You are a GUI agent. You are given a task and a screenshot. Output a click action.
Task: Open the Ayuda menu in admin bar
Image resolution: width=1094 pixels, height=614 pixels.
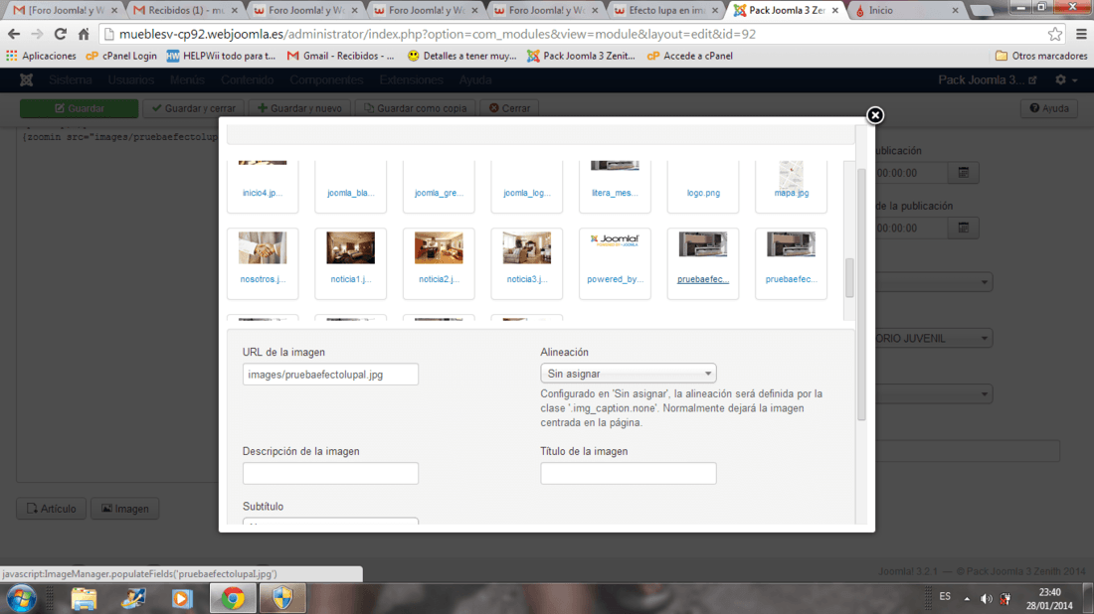[x=475, y=80]
